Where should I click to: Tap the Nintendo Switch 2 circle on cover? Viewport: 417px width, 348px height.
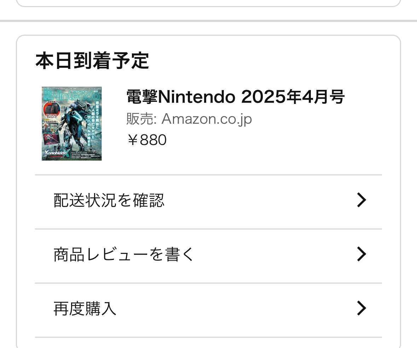[52, 109]
